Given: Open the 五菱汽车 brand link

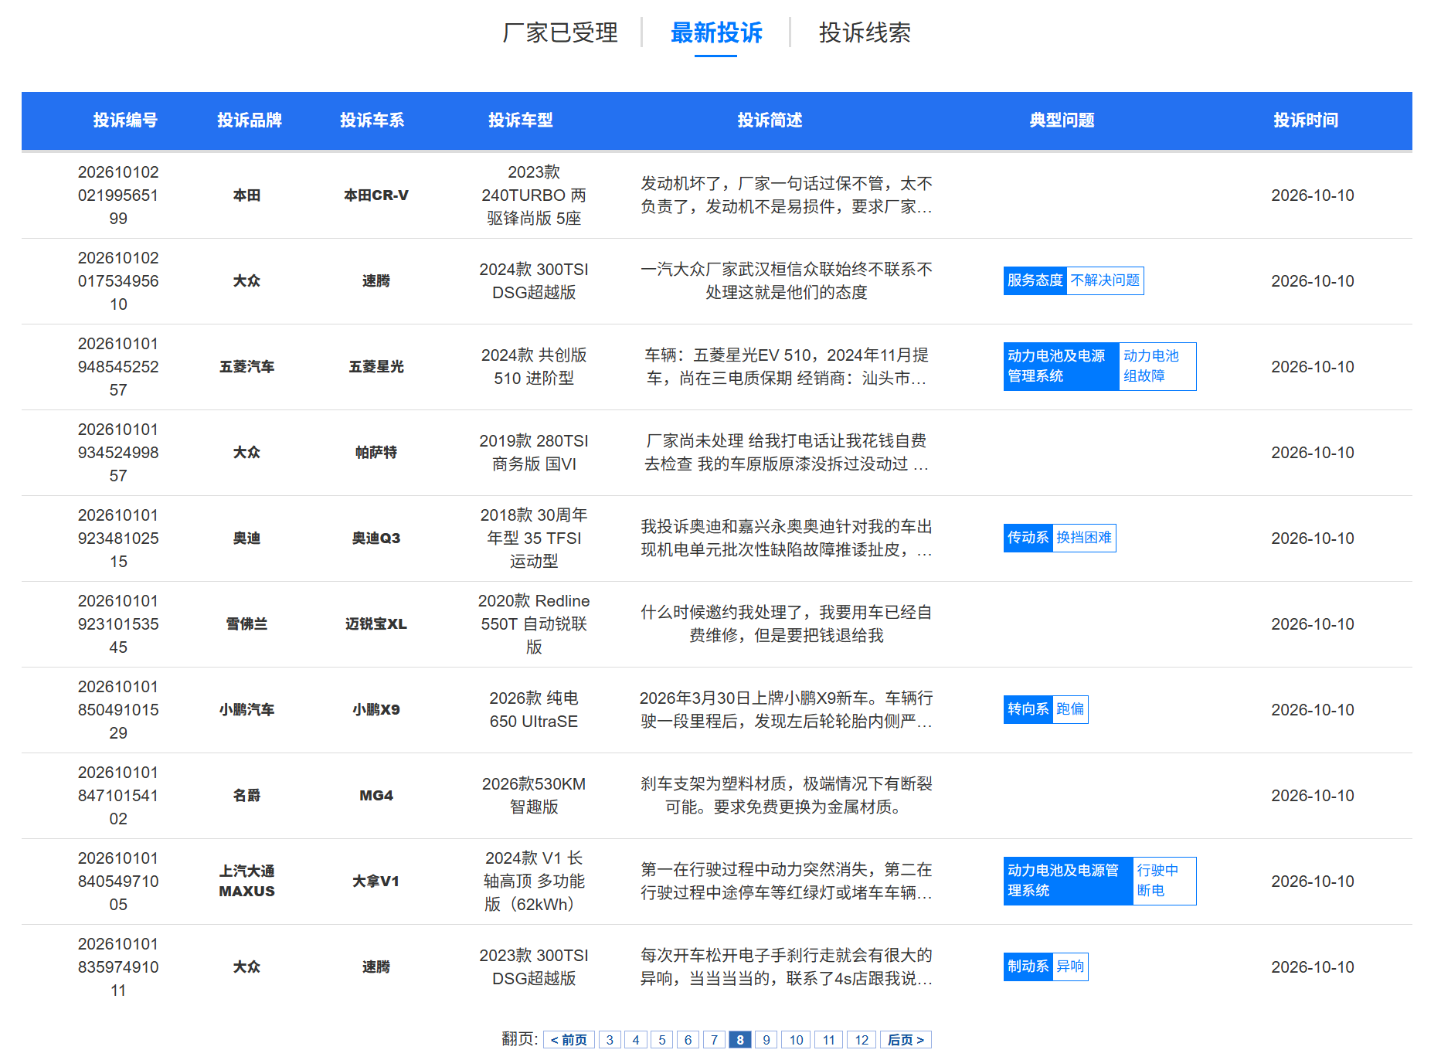Looking at the screenshot, I should [247, 367].
